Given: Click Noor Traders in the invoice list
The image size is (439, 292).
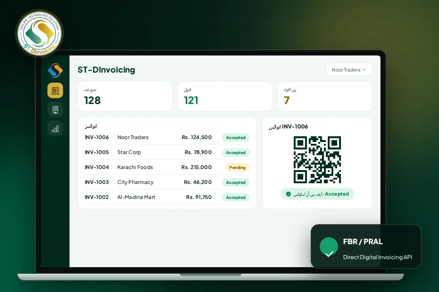Looking at the screenshot, I should pyautogui.click(x=133, y=137).
